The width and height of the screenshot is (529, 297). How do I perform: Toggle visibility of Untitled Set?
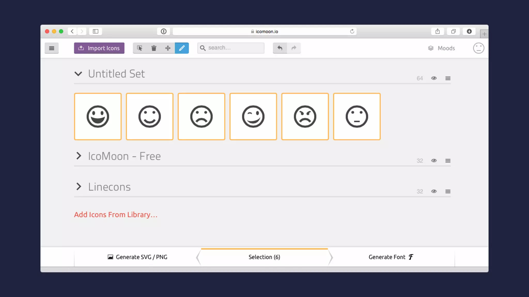pos(434,78)
